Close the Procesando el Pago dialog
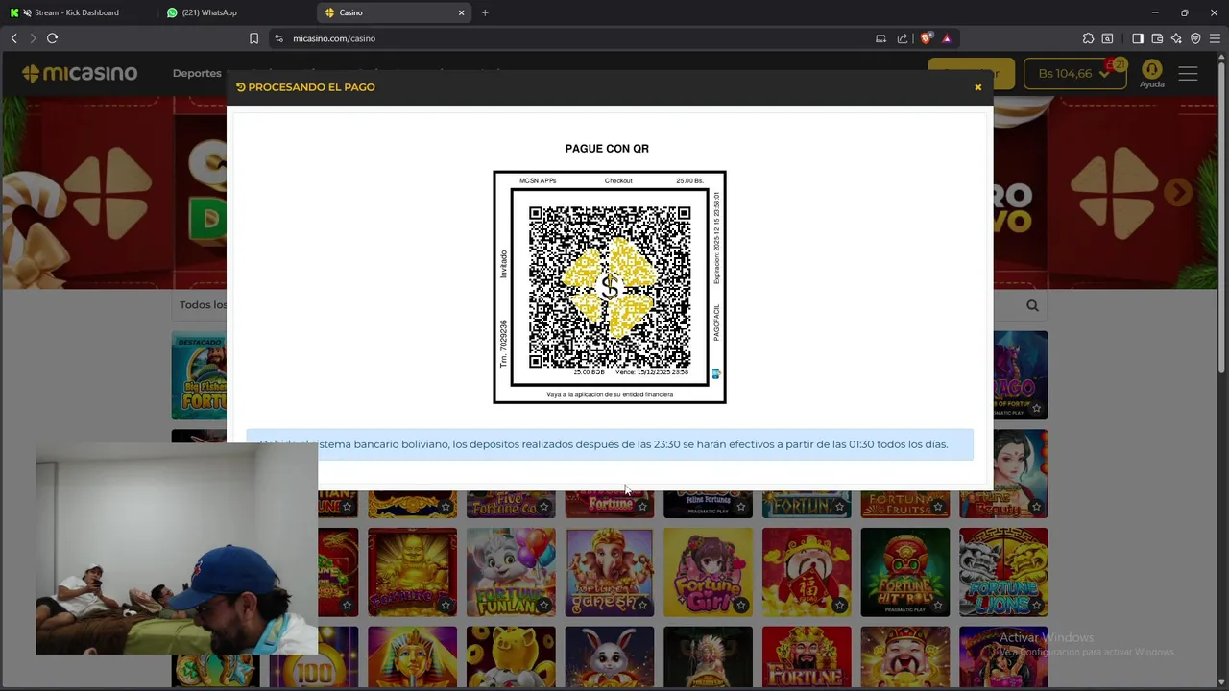This screenshot has height=691, width=1229. click(x=977, y=87)
